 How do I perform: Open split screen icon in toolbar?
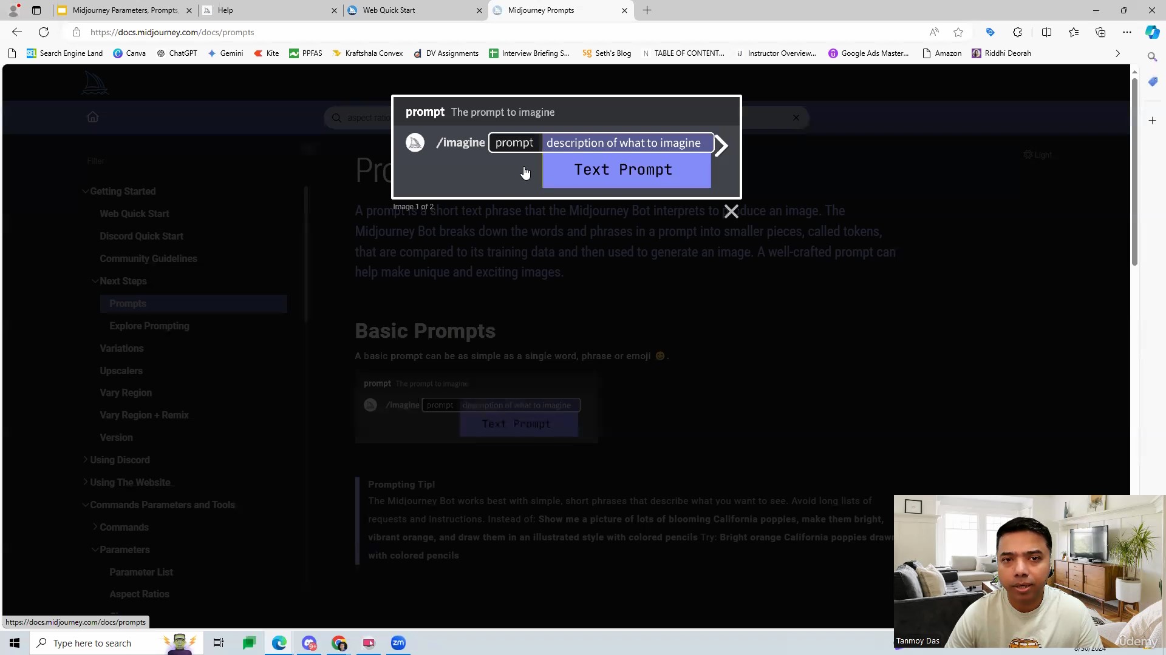pyautogui.click(x=1046, y=32)
